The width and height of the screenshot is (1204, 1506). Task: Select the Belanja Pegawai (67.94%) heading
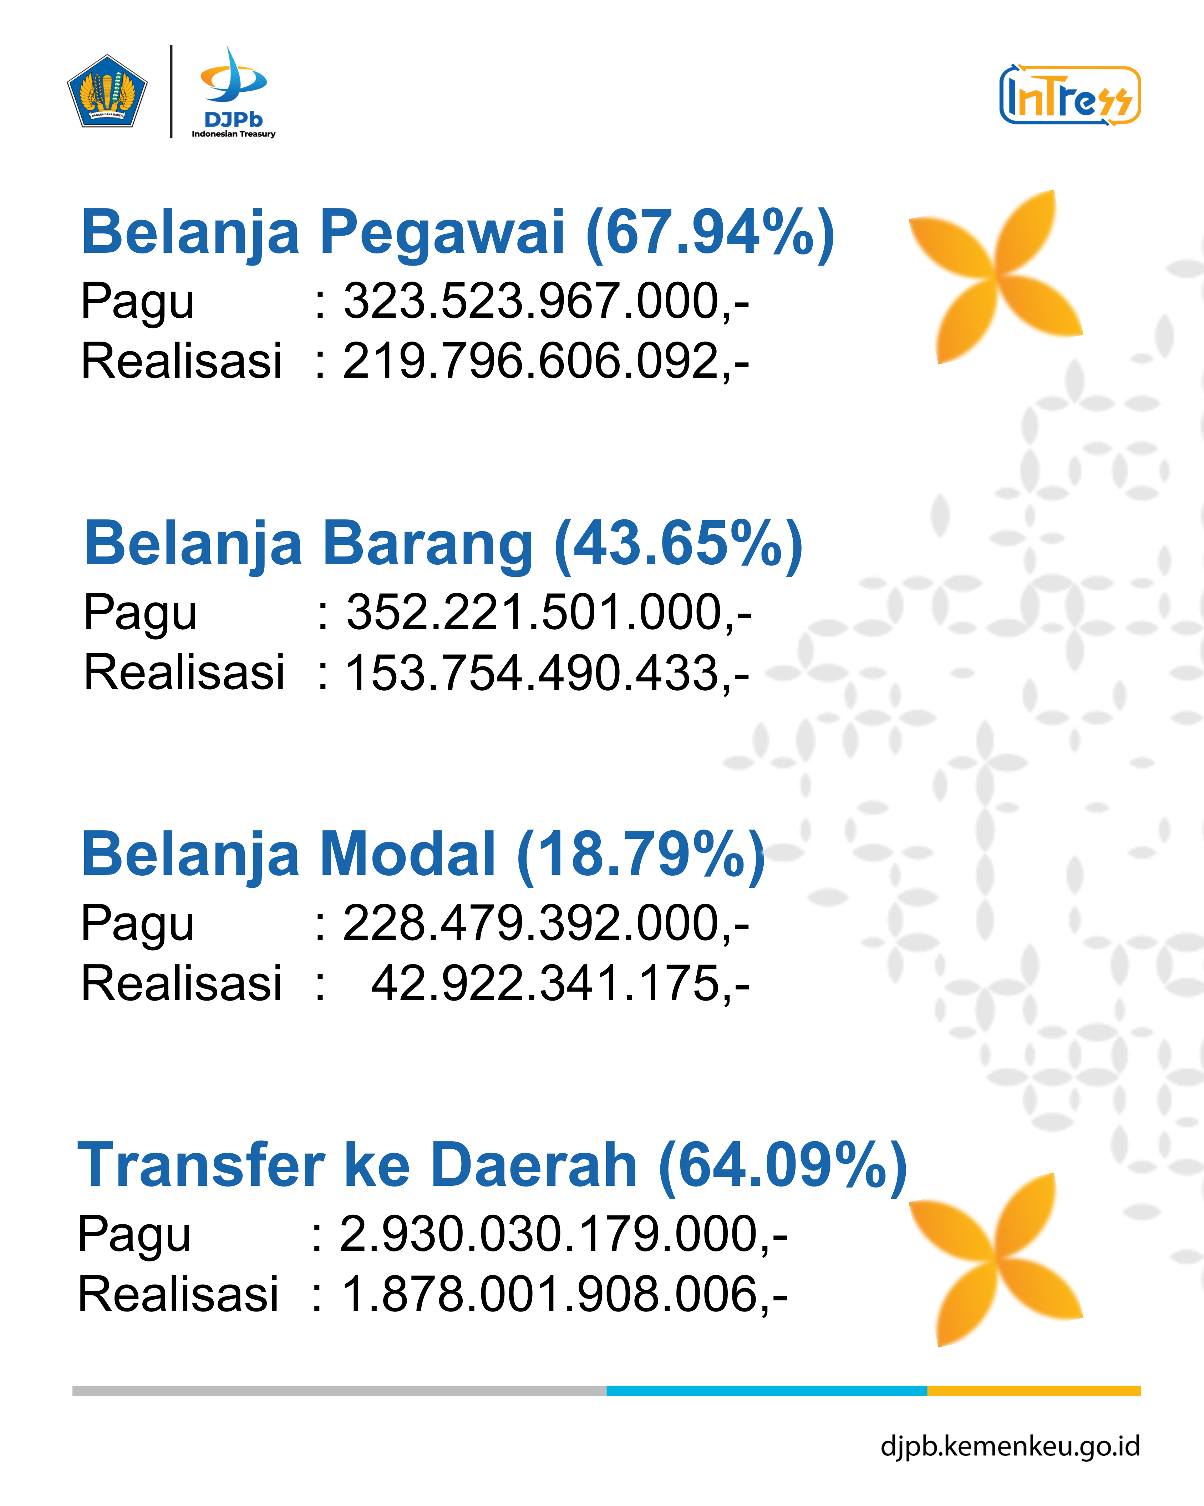(458, 233)
